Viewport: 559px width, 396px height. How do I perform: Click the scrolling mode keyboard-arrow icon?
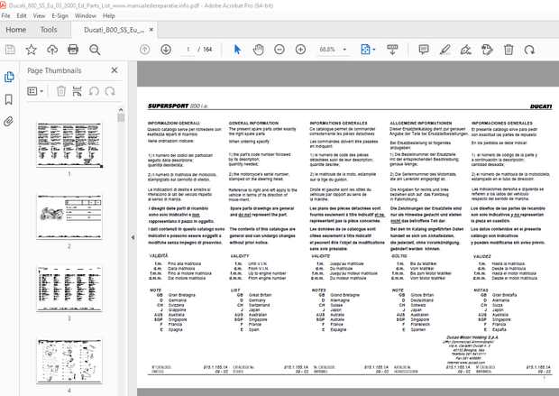392,50
